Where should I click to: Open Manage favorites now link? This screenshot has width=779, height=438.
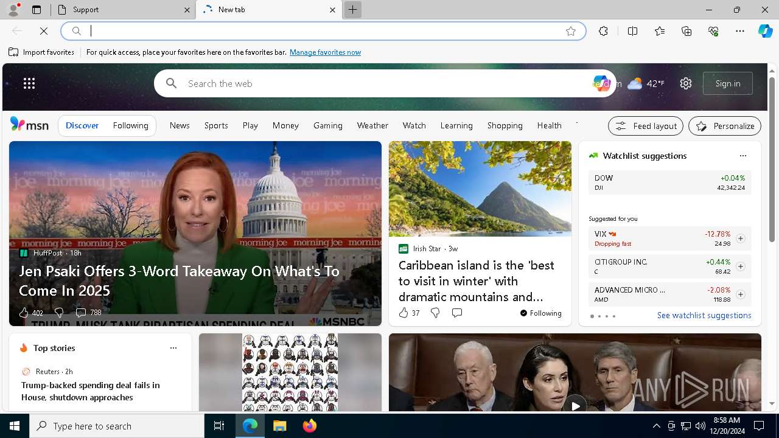[325, 52]
